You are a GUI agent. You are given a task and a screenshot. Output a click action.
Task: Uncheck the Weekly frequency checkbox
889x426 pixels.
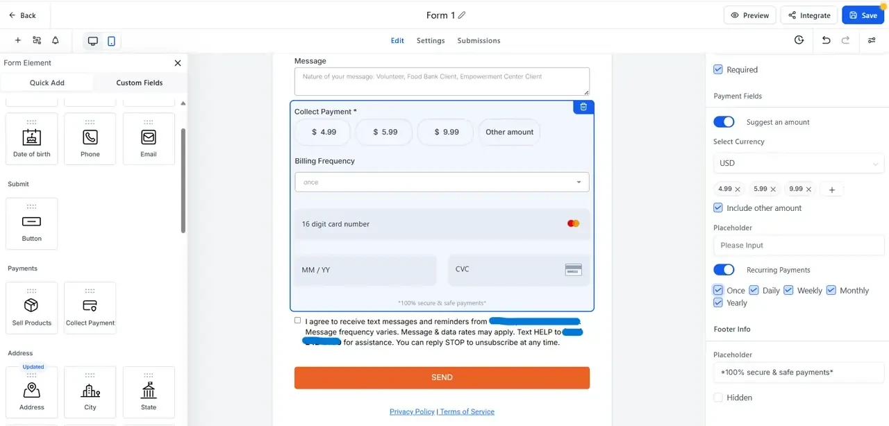788,290
